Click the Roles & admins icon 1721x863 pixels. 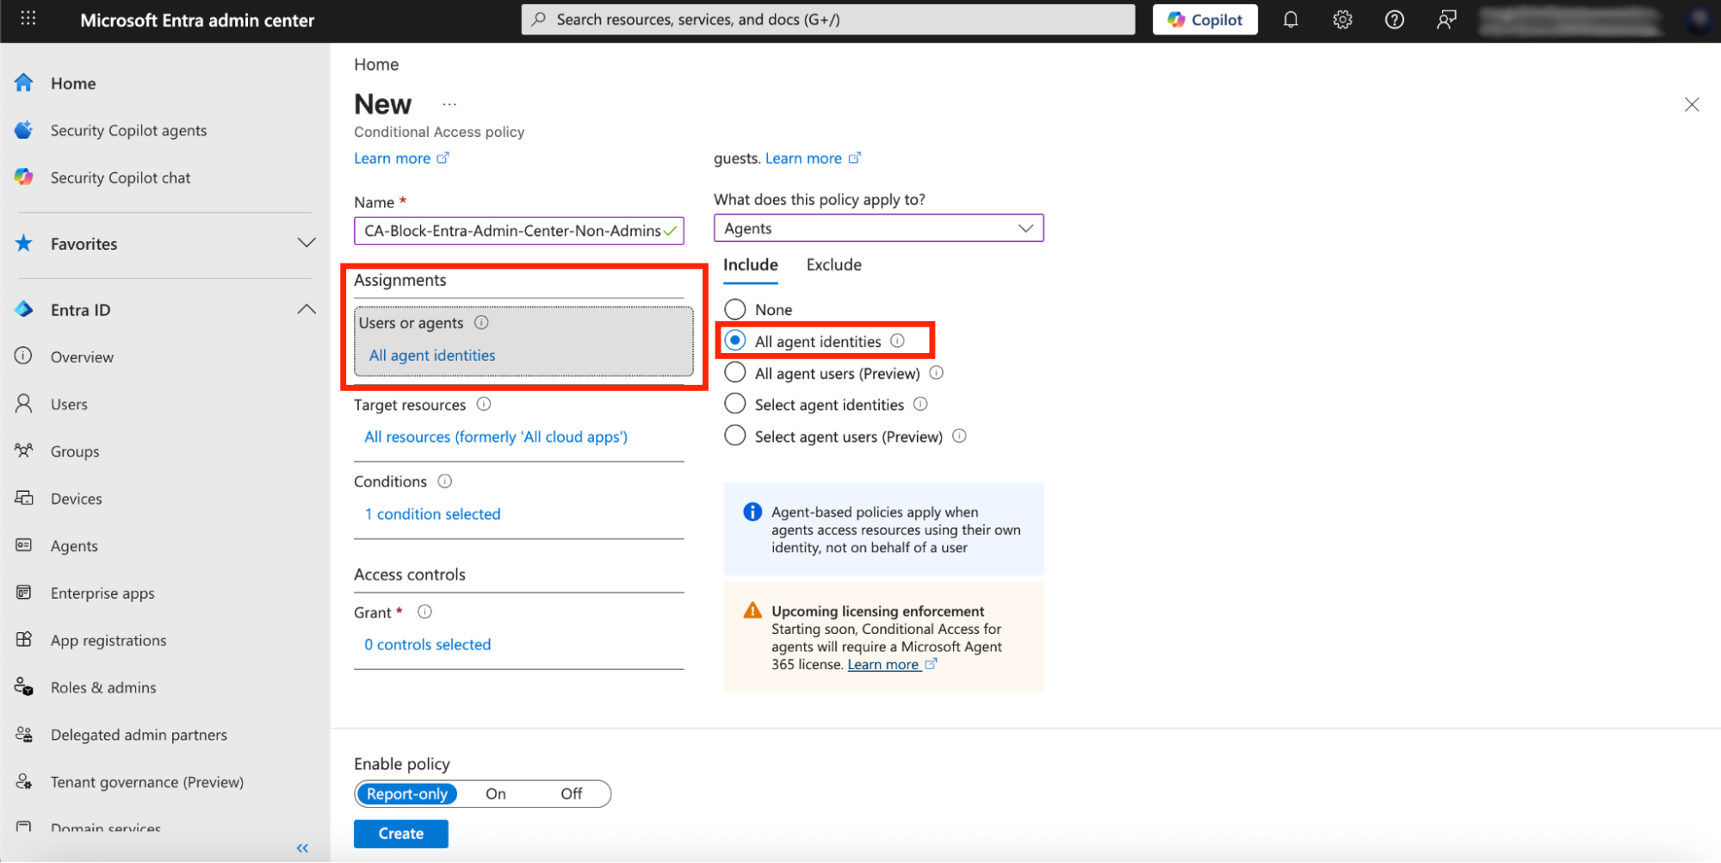click(24, 687)
